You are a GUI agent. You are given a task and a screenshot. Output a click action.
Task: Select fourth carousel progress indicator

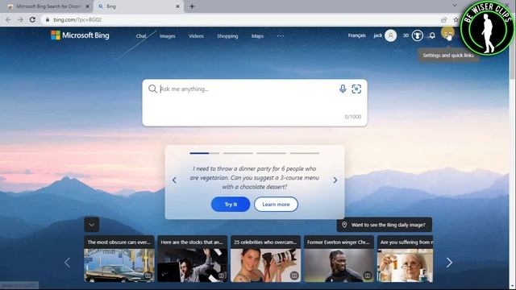[305, 153]
